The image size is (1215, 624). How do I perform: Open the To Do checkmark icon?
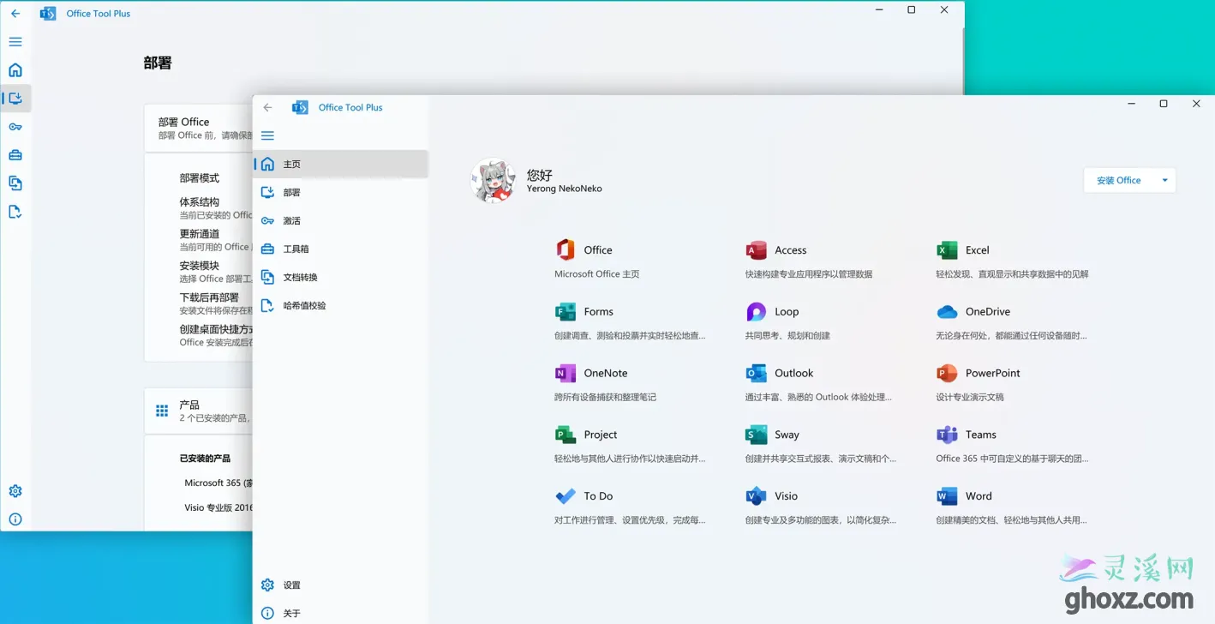click(566, 496)
